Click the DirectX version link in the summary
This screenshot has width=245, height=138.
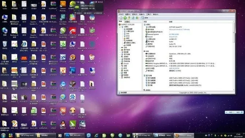pos(173,37)
